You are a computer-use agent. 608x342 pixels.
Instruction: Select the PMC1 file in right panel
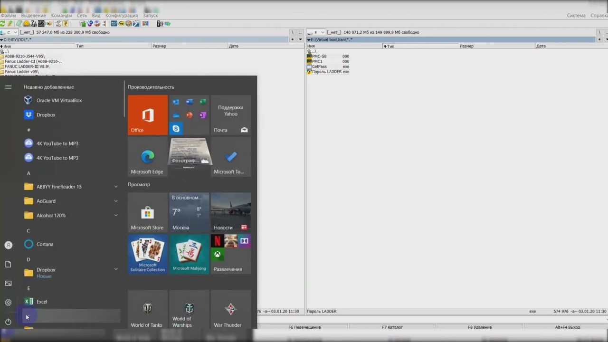click(x=328, y=62)
